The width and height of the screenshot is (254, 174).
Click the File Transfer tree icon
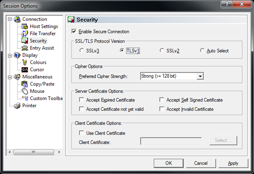25,33
